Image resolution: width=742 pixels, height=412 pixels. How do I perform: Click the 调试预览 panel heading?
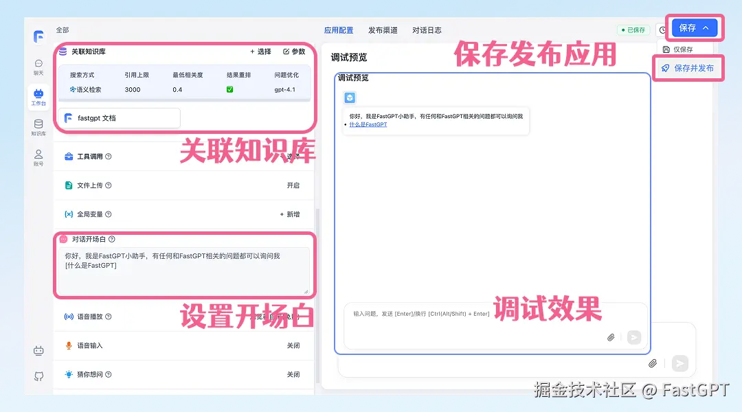click(349, 58)
